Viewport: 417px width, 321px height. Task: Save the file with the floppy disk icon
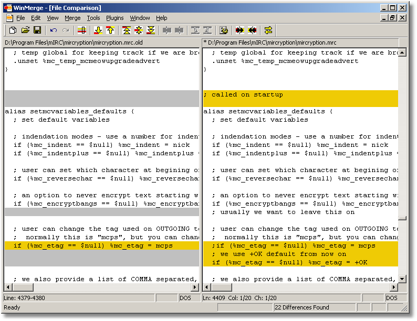pyautogui.click(x=37, y=30)
